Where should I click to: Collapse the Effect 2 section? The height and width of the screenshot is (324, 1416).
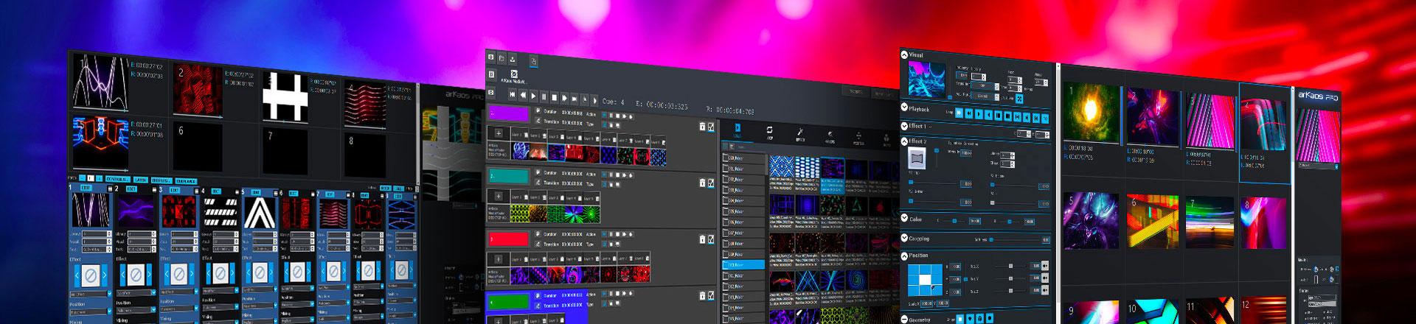click(904, 141)
